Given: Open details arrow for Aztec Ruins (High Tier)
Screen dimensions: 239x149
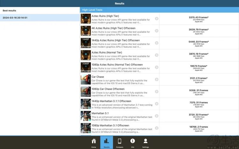Looking at the screenshot, I should click(156, 18).
